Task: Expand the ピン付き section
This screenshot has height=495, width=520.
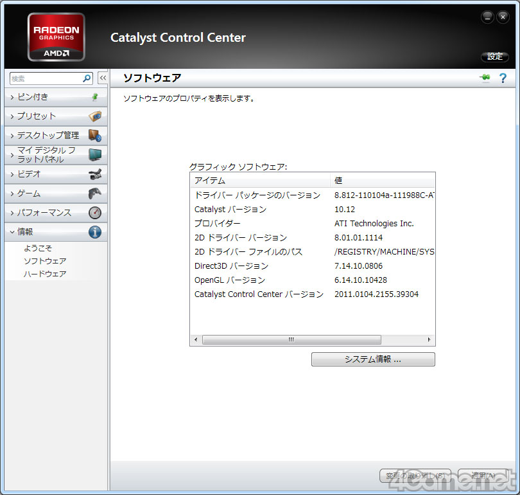Action: pyautogui.click(x=56, y=97)
